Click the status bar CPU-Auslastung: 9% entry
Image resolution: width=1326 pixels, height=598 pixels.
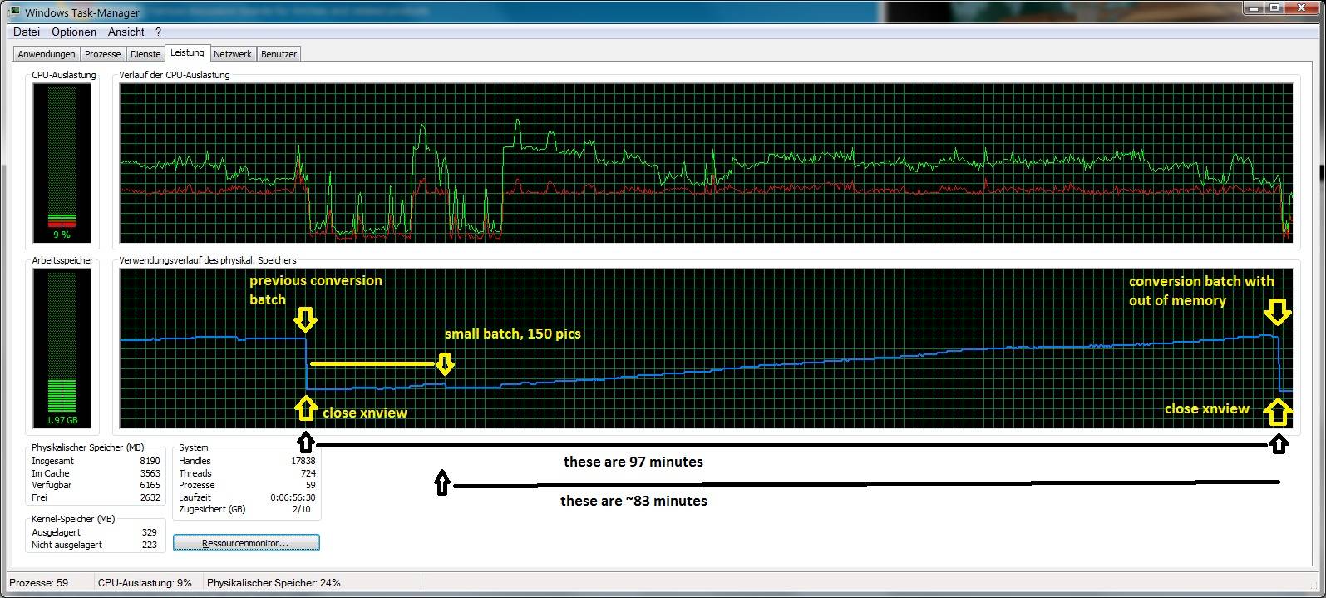145,583
